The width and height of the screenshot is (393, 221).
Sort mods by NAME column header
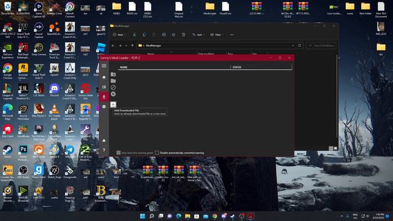(174, 67)
